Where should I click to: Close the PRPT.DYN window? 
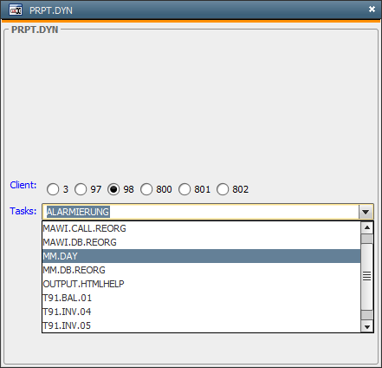(372, 10)
